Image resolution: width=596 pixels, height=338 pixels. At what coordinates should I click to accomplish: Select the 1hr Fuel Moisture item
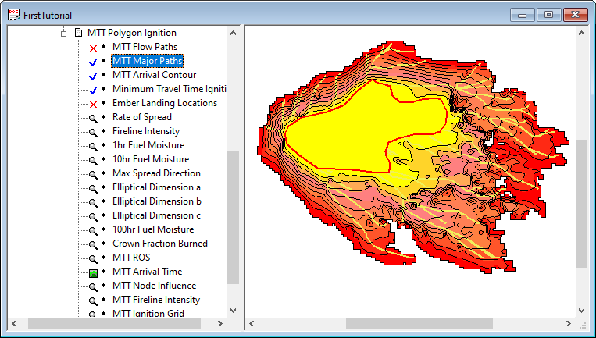148,145
